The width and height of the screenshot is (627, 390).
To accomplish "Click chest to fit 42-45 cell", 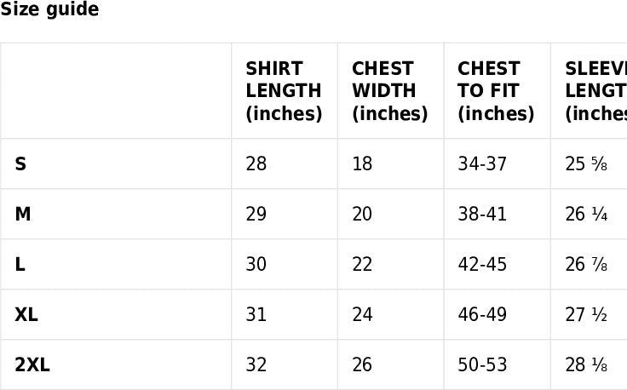I will click(482, 264).
